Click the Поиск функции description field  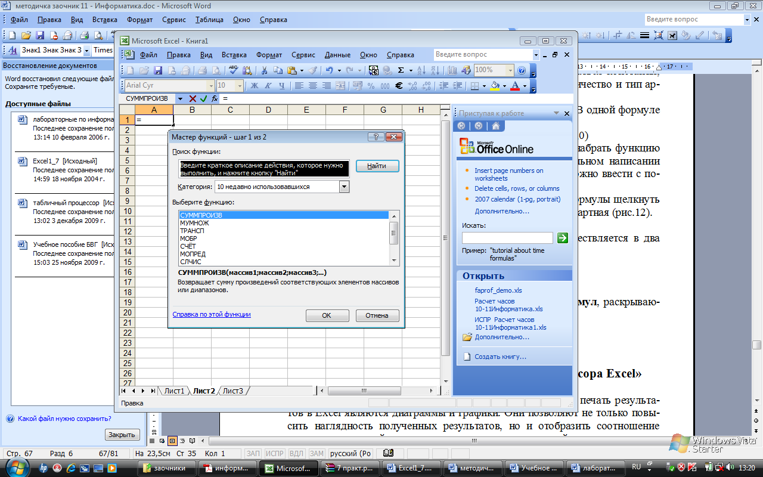pos(263,168)
